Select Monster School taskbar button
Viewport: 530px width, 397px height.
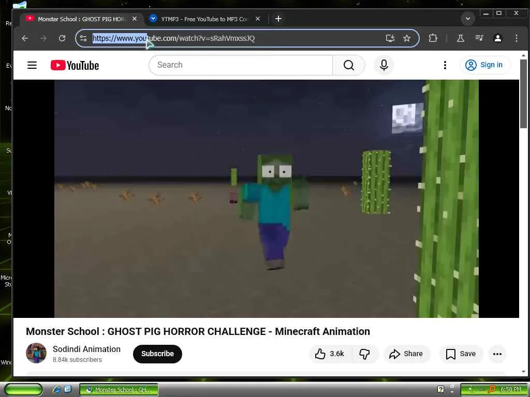click(119, 390)
